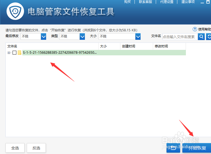Maximize the recovery tool window

[x=208, y=2]
